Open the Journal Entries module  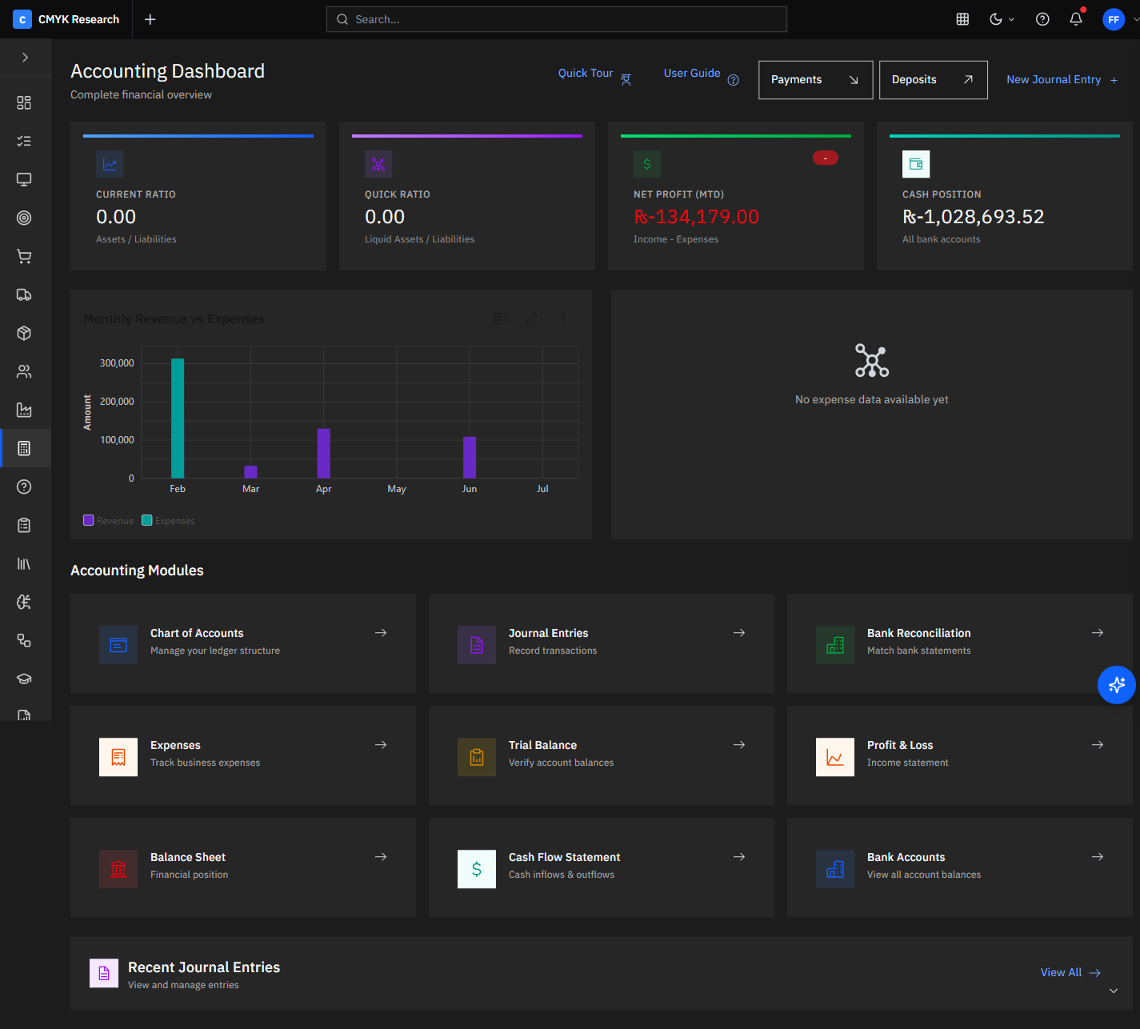602,643
